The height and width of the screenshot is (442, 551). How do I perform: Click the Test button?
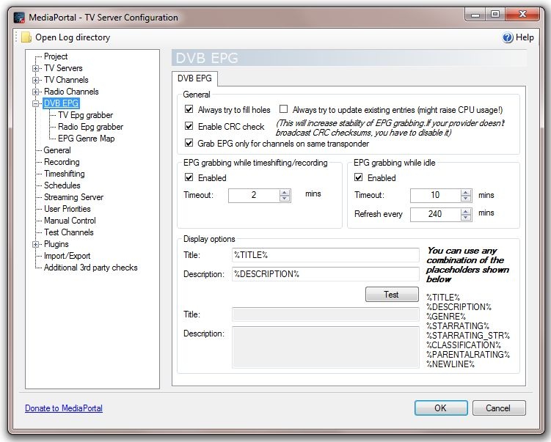tap(391, 295)
